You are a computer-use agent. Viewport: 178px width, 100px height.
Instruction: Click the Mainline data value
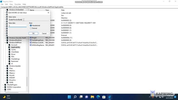64,18
